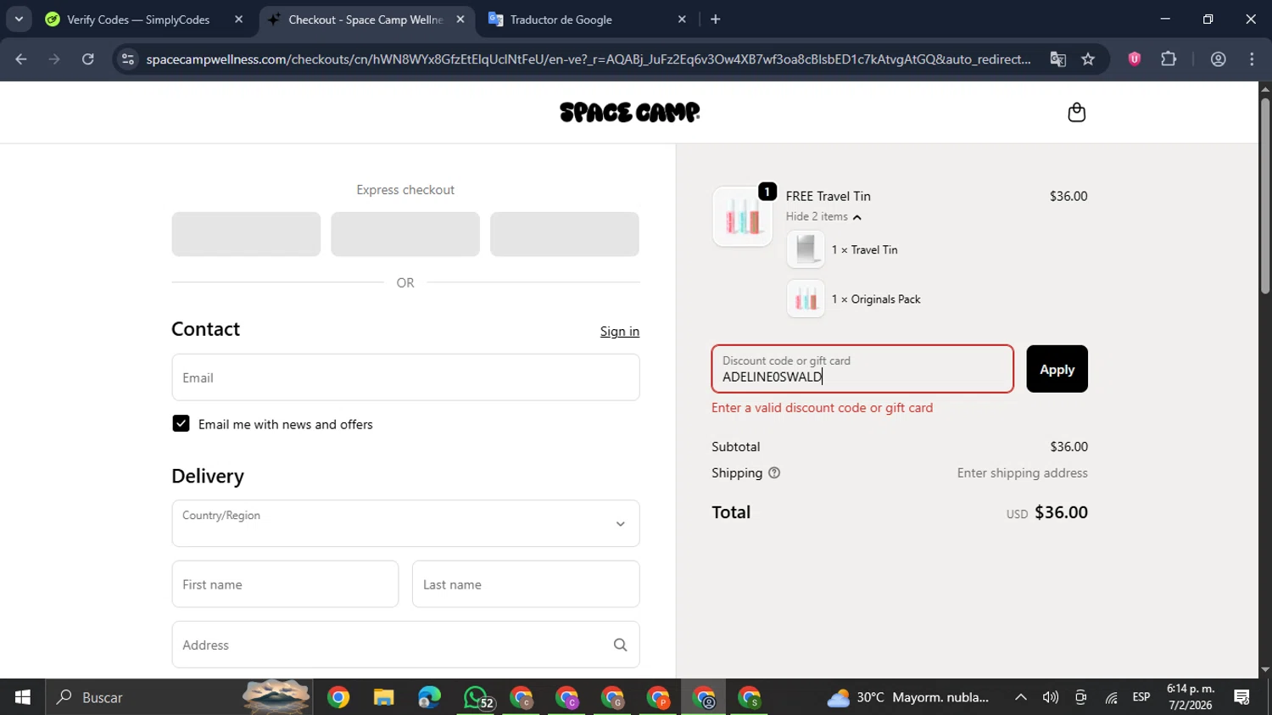
Task: Open the tab search dropdown arrow
Action: (19, 19)
